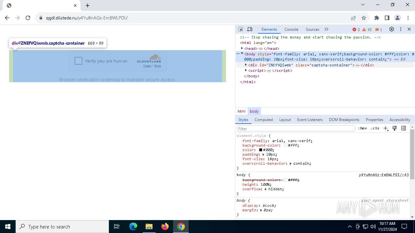
Task: Open the Chrome three-dot menu
Action: (x=408, y=18)
